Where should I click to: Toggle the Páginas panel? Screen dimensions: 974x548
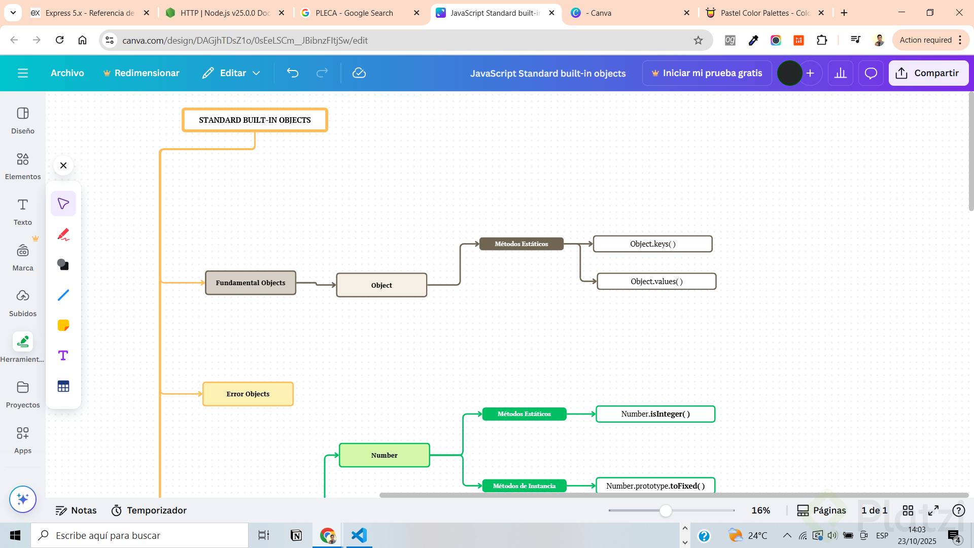(821, 510)
